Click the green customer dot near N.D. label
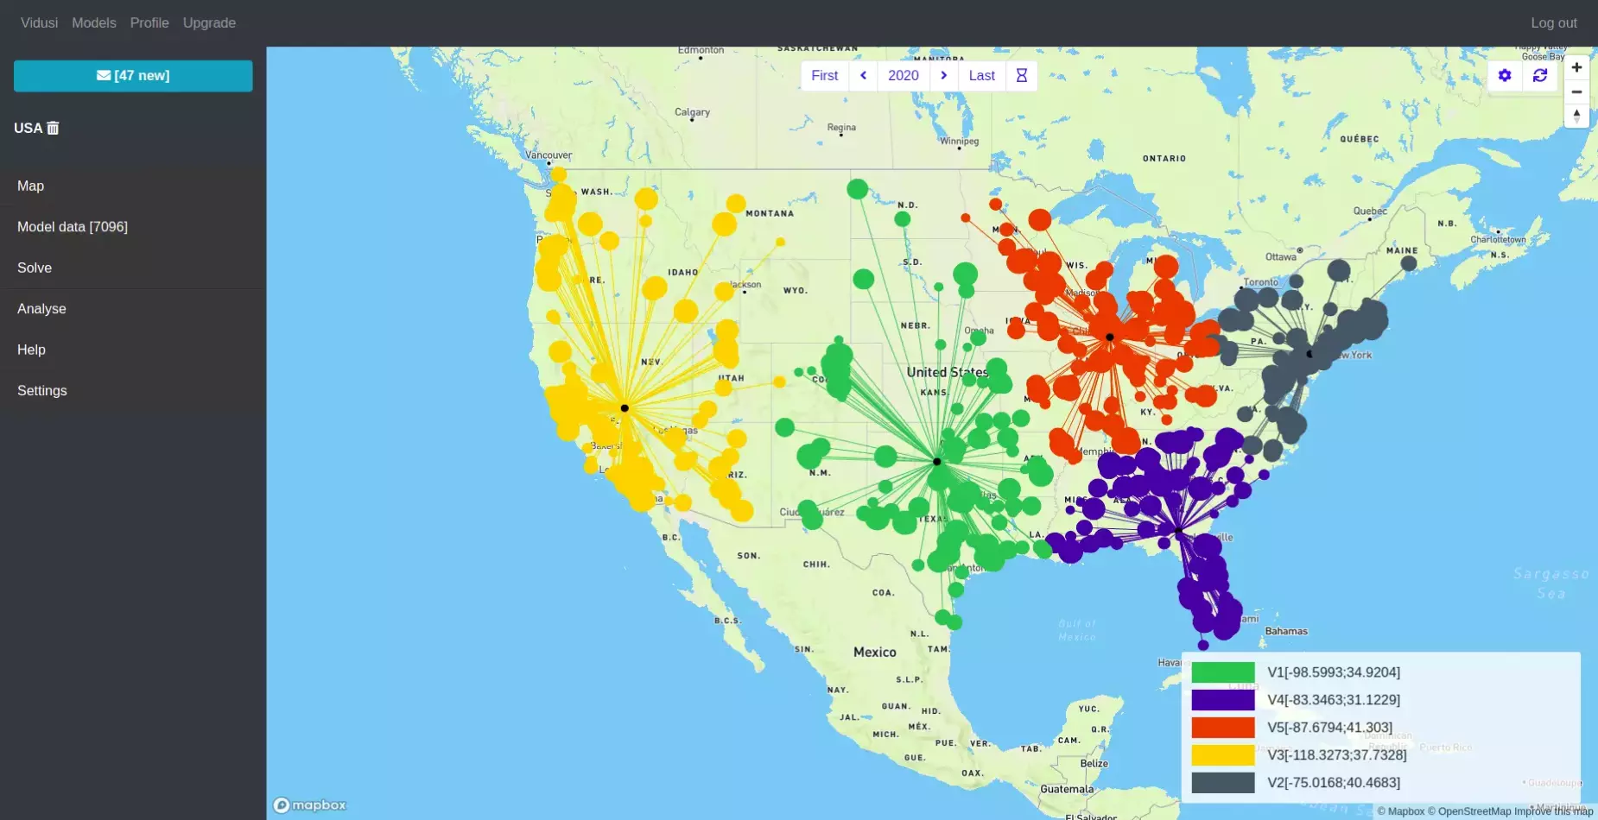The image size is (1598, 820). [x=903, y=219]
